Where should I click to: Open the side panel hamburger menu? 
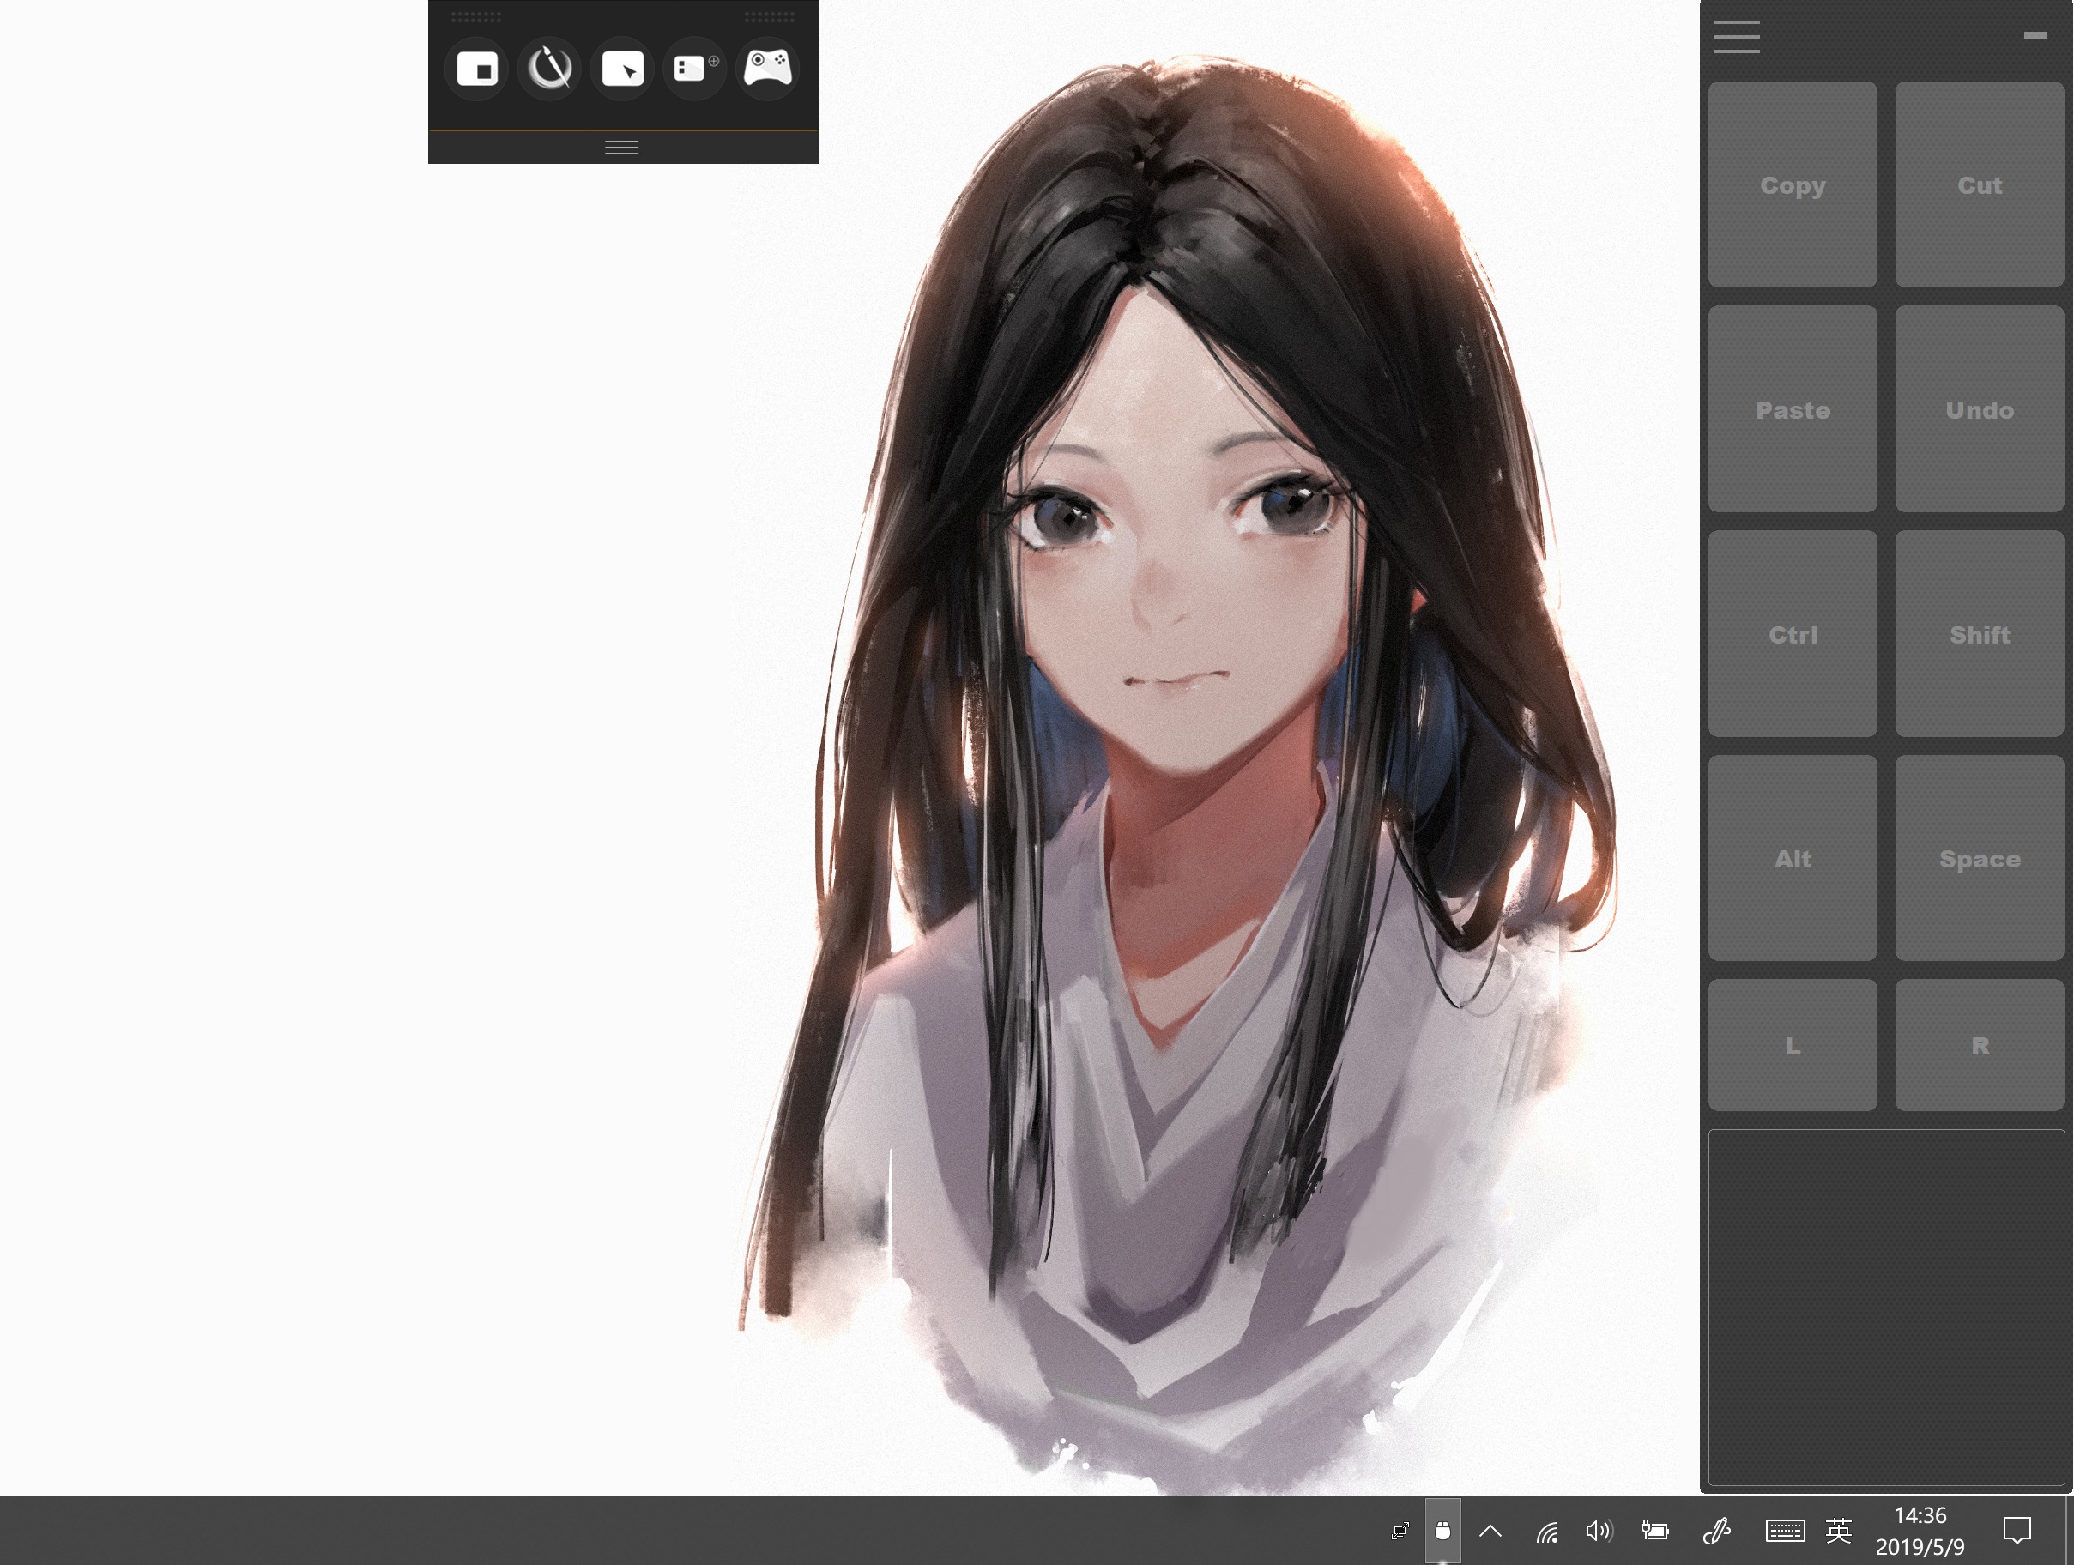(1737, 38)
